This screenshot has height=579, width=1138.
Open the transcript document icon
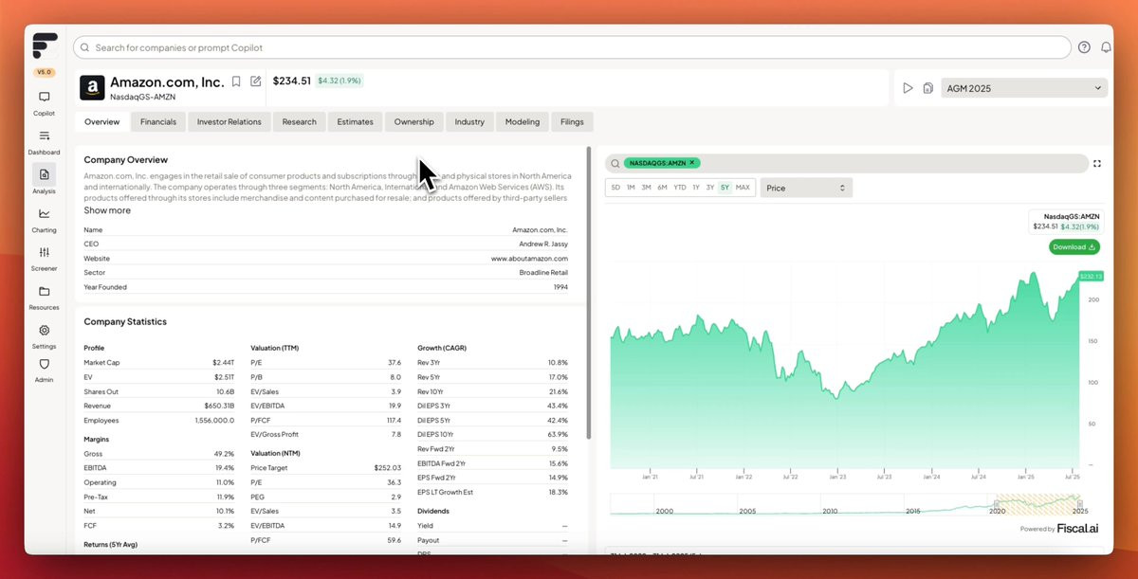click(x=927, y=88)
